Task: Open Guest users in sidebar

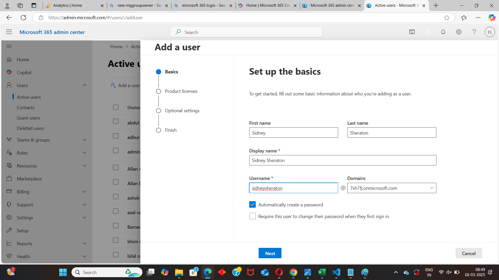Action: point(28,118)
